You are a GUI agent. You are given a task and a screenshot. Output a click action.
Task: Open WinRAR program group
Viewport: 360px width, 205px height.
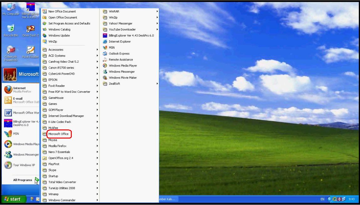click(130, 12)
